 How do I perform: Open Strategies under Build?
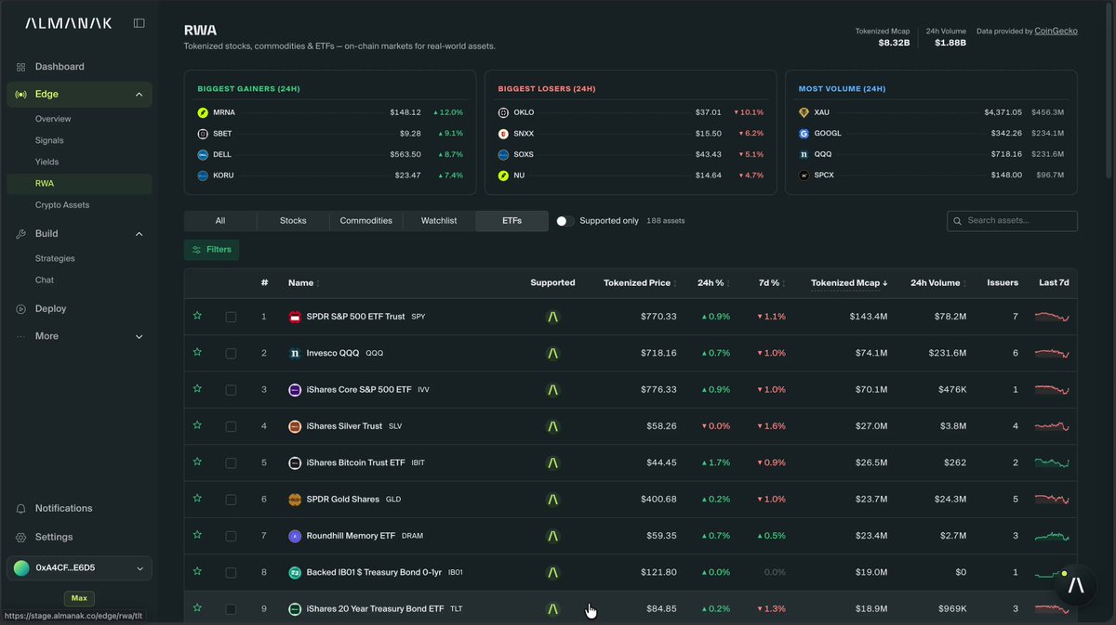point(55,258)
